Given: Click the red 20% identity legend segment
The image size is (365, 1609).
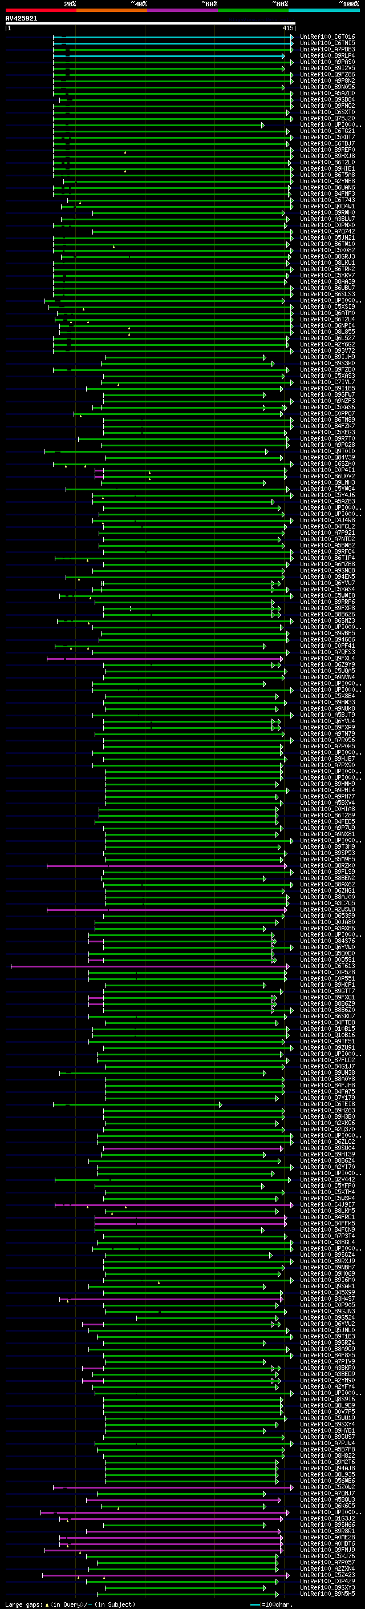Looking at the screenshot, I should coord(40,10).
